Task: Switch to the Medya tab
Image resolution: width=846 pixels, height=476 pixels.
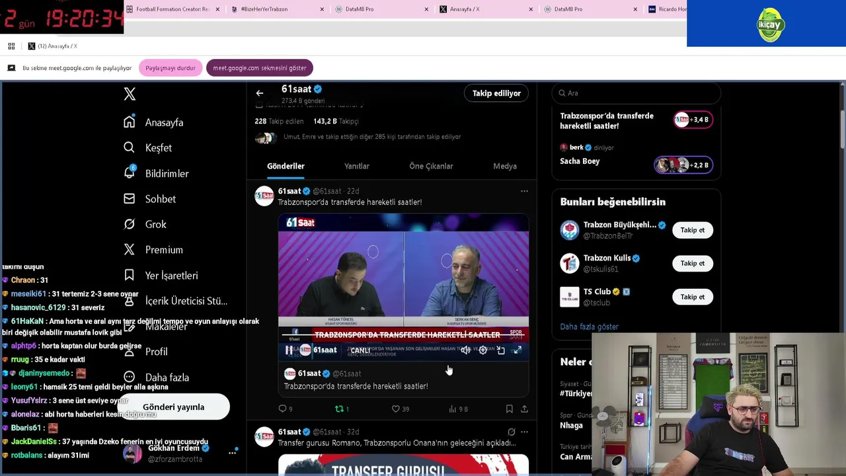Action: pos(505,166)
